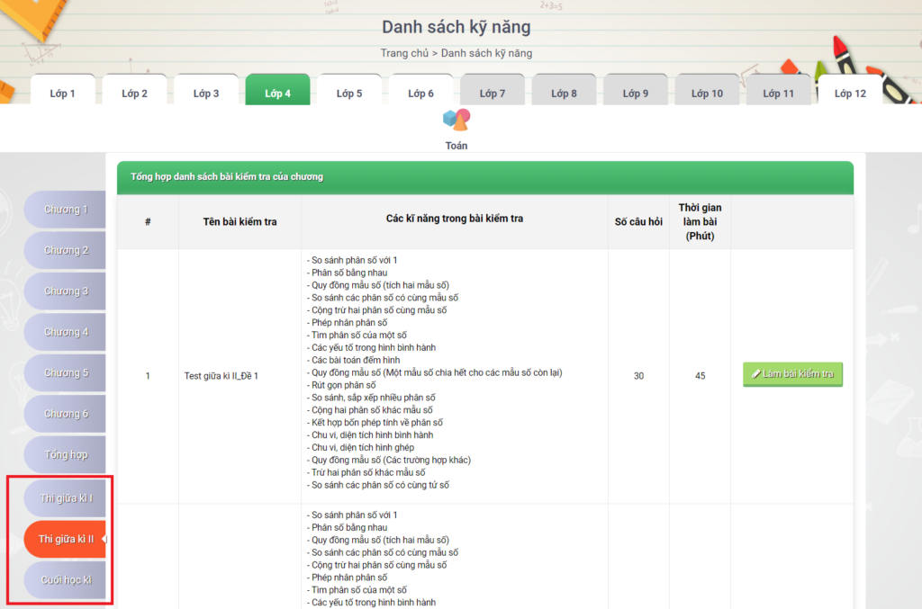Switch to the Lớp 2 tab
The width and height of the screenshot is (922, 609).
coord(134,90)
